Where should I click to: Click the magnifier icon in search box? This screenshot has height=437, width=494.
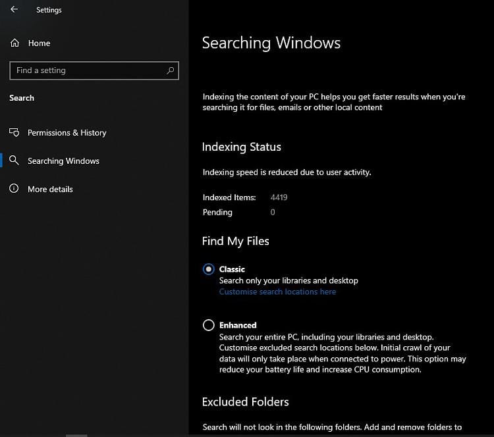170,70
